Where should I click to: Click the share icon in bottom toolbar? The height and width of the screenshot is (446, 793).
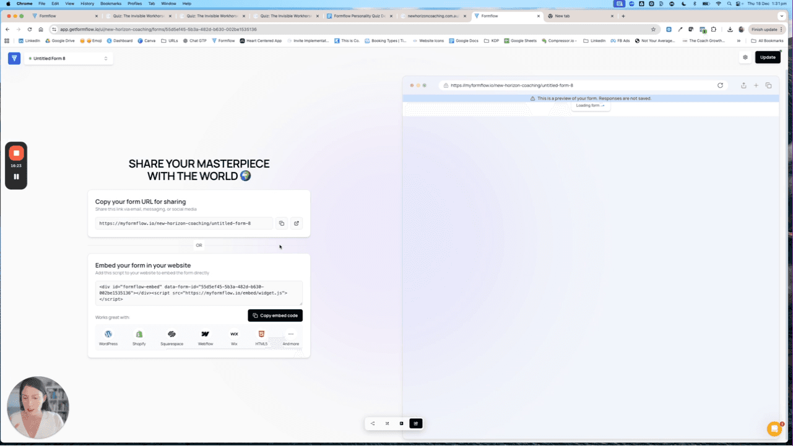[x=373, y=424]
